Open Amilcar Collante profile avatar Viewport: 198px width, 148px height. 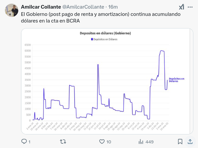point(12,10)
